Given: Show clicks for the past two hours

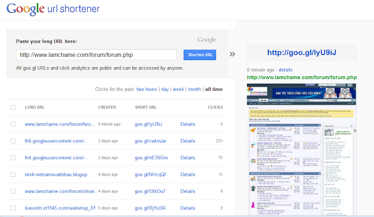Looking at the screenshot, I should point(147,89).
